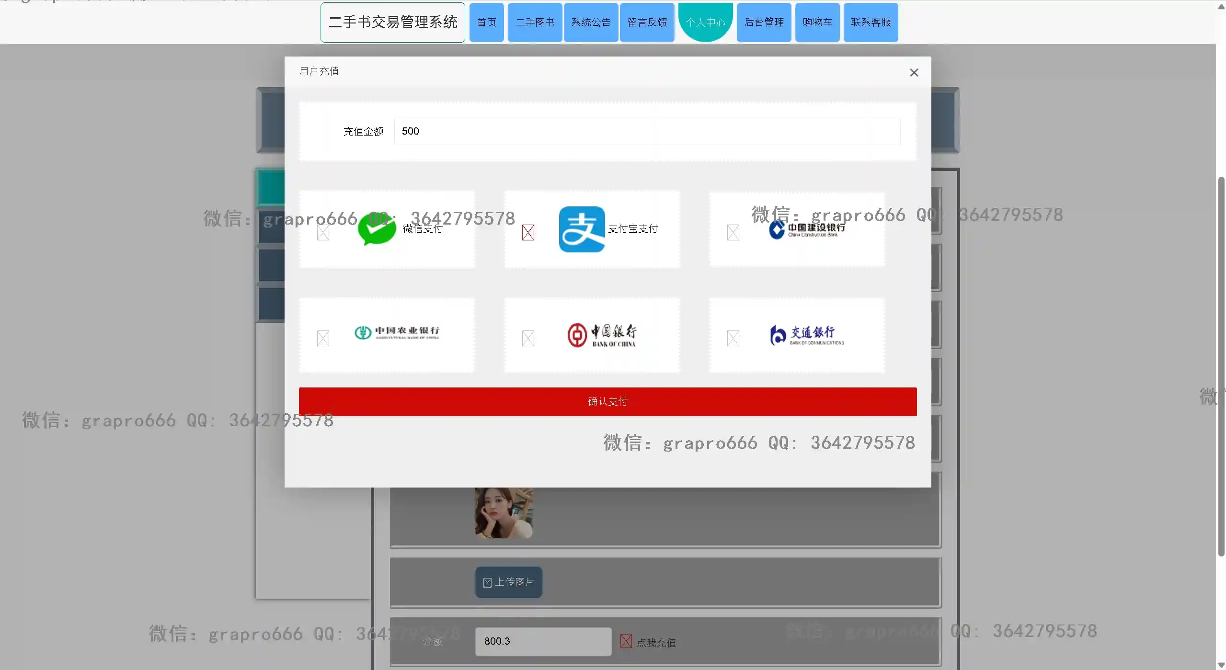Screen dimensions: 1226x670
Task: Click Bank of Communications logo
Action: click(807, 335)
